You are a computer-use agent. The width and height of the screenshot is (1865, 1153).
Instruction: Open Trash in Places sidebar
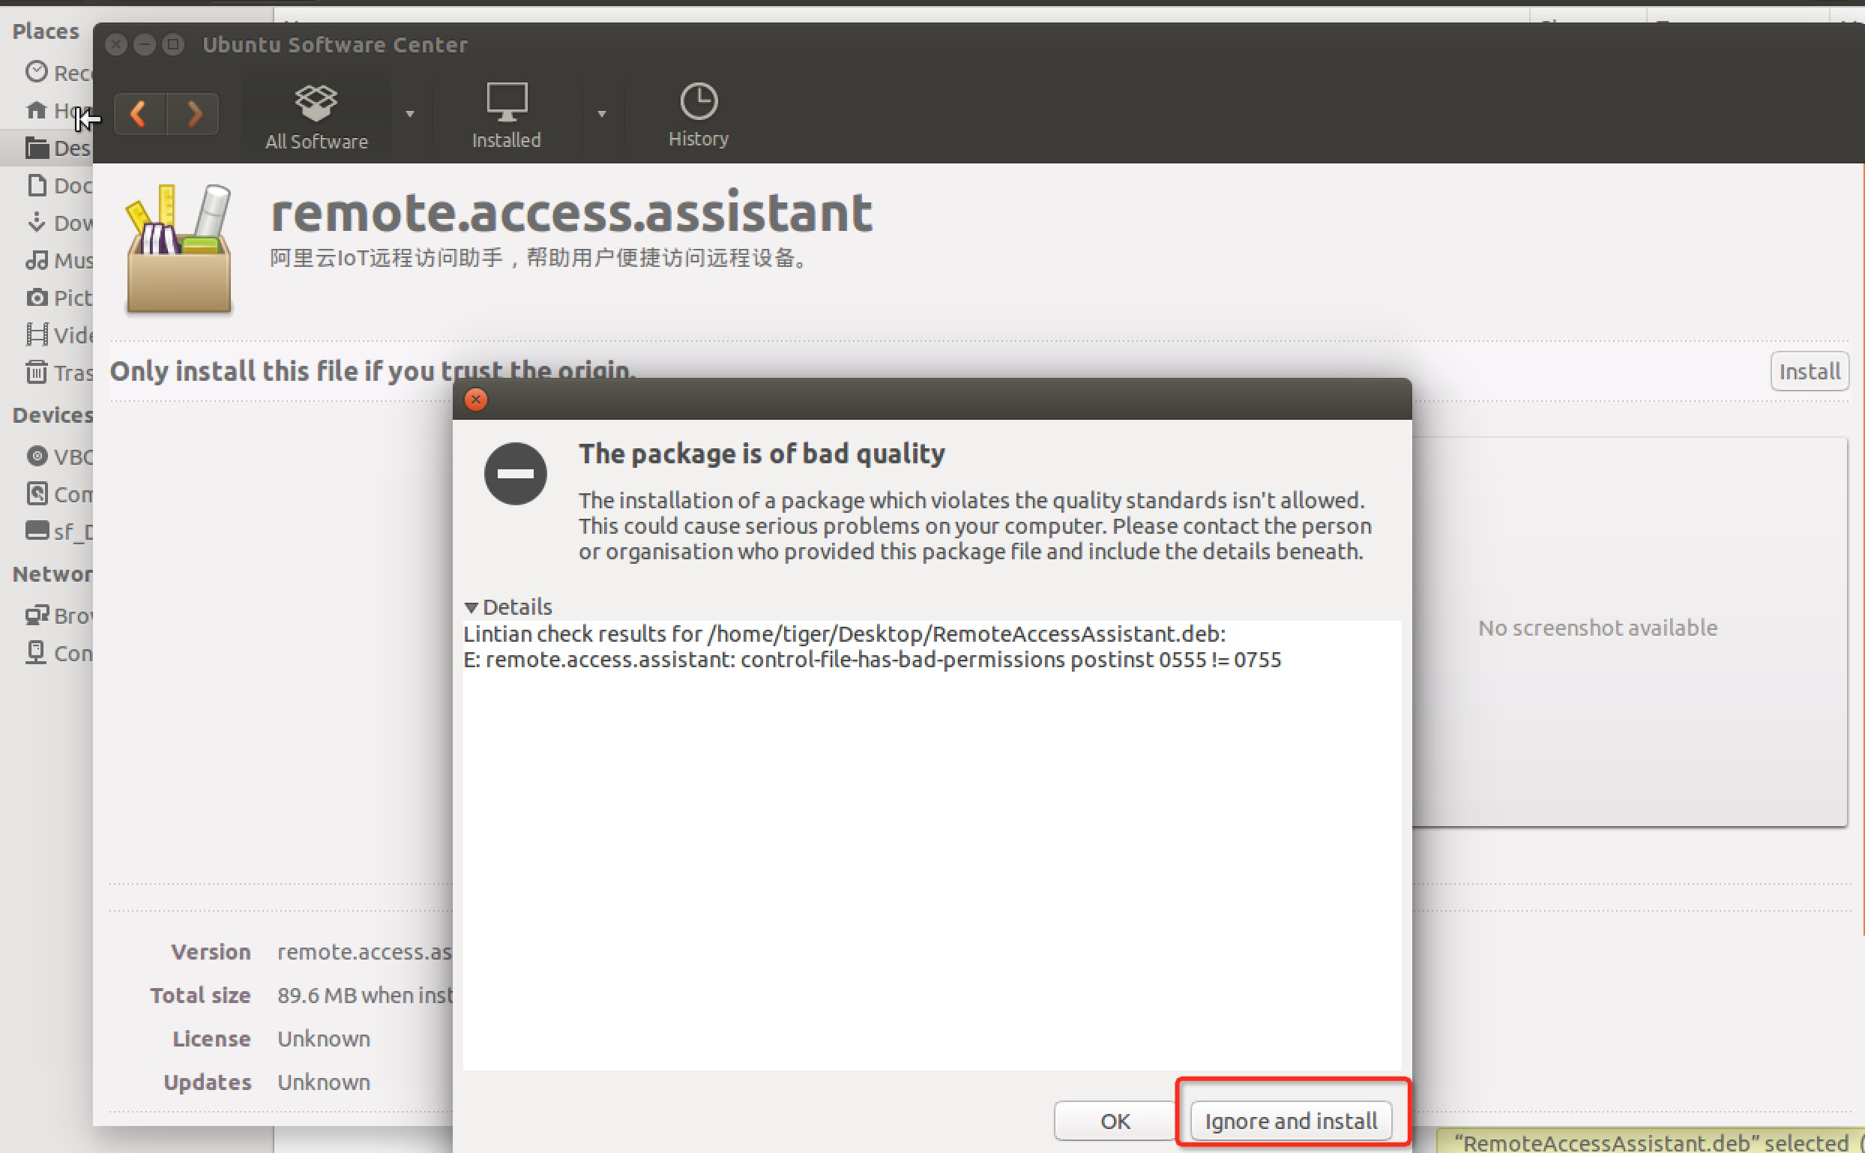tap(59, 372)
